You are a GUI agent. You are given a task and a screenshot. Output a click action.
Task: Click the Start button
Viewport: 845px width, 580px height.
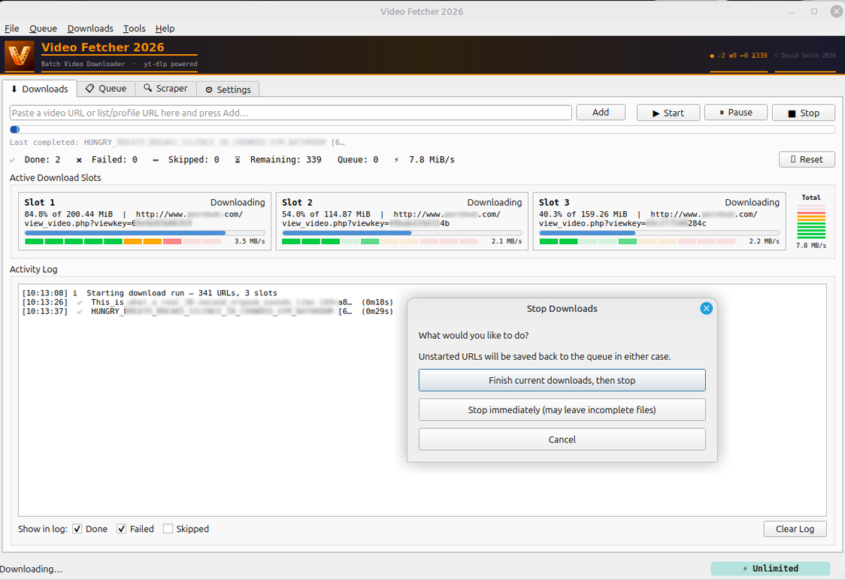pyautogui.click(x=668, y=113)
